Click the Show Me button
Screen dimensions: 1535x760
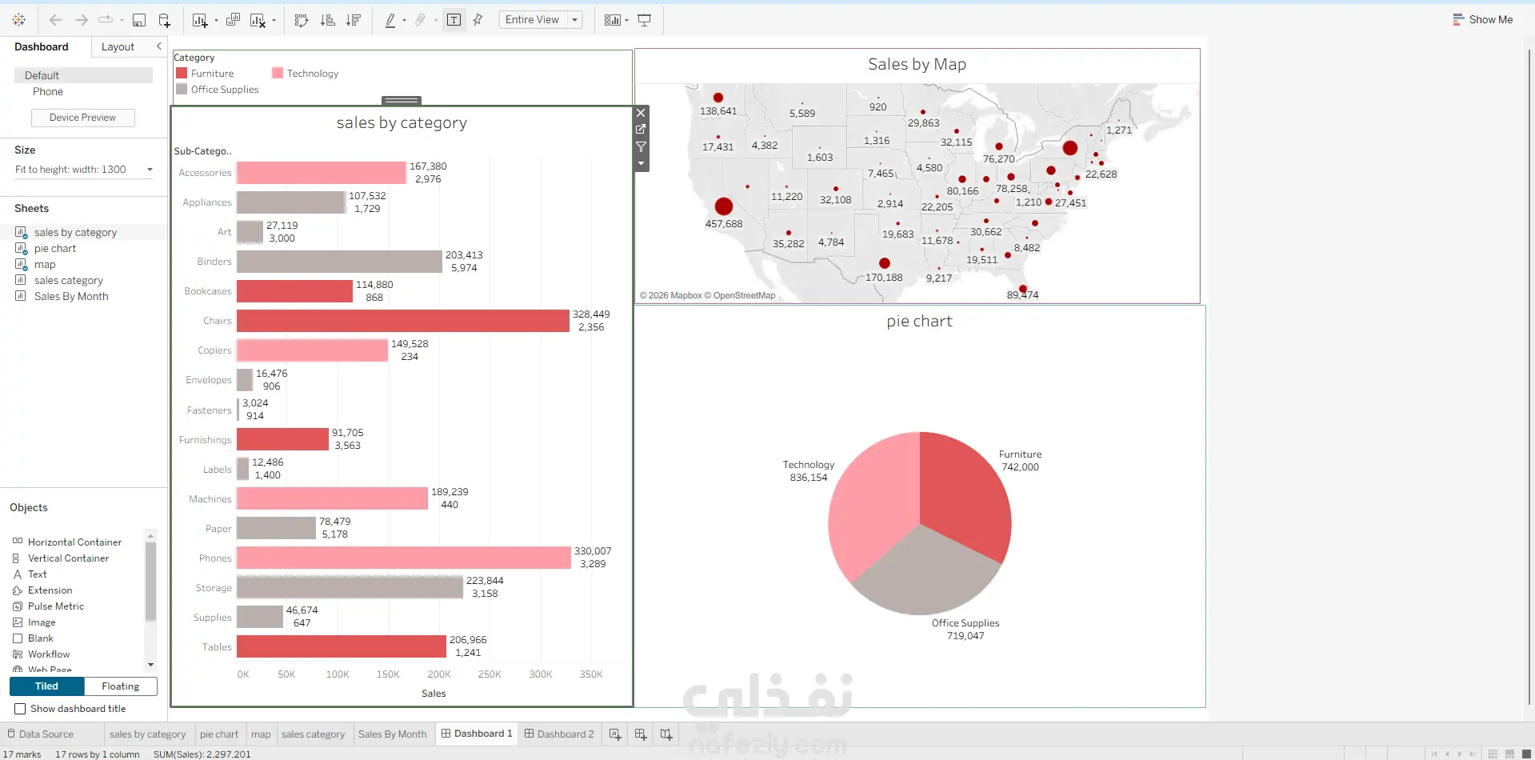click(x=1482, y=20)
